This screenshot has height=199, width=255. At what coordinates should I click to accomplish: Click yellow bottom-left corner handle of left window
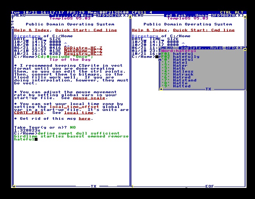(14, 186)
